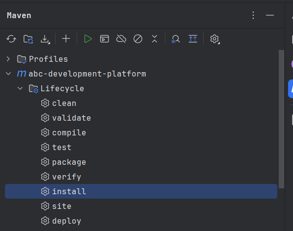Add Maven project with plus icon

[66, 39]
